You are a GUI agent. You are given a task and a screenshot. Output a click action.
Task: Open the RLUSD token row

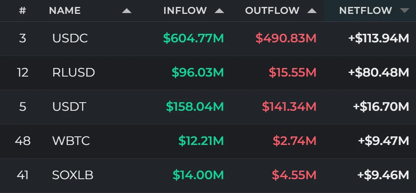(208, 72)
